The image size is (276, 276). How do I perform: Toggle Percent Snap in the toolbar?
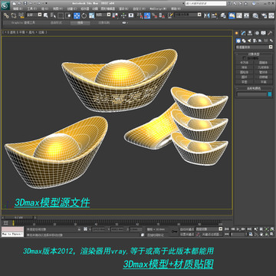point(154,15)
